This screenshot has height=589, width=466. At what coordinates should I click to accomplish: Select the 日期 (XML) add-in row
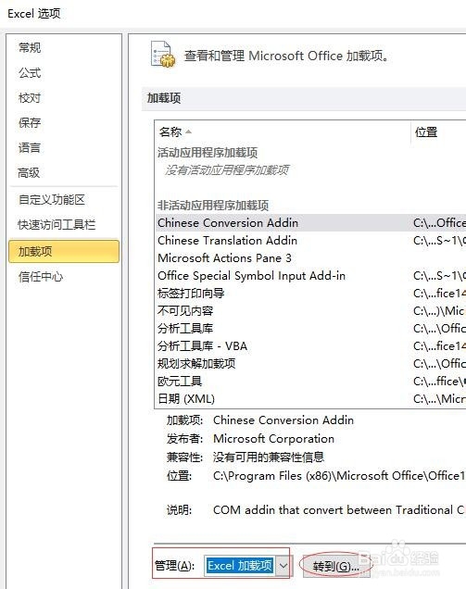pyautogui.click(x=310, y=398)
